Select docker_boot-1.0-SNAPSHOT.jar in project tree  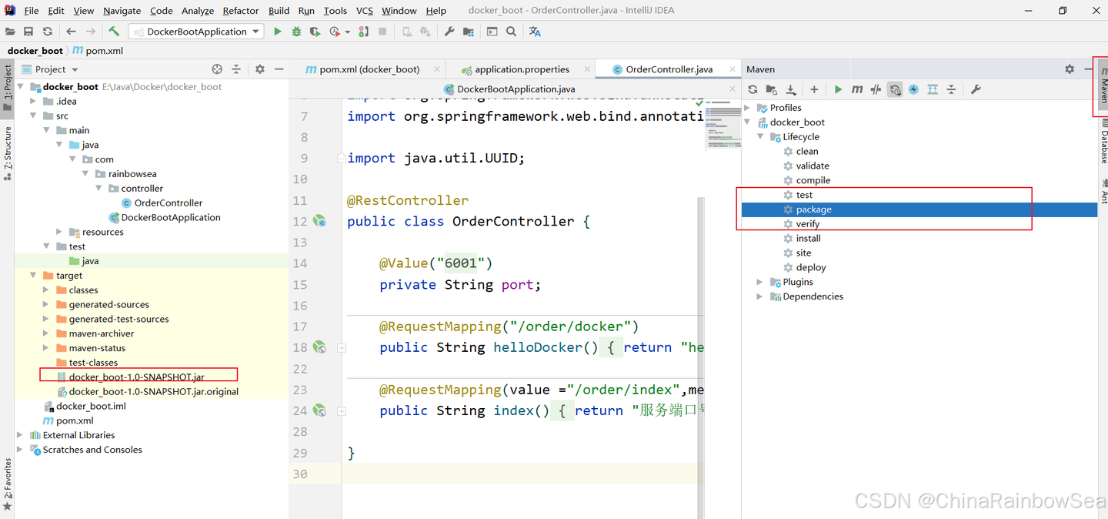point(136,377)
